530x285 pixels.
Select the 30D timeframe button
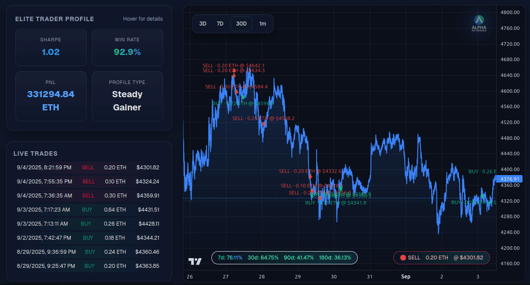point(241,24)
